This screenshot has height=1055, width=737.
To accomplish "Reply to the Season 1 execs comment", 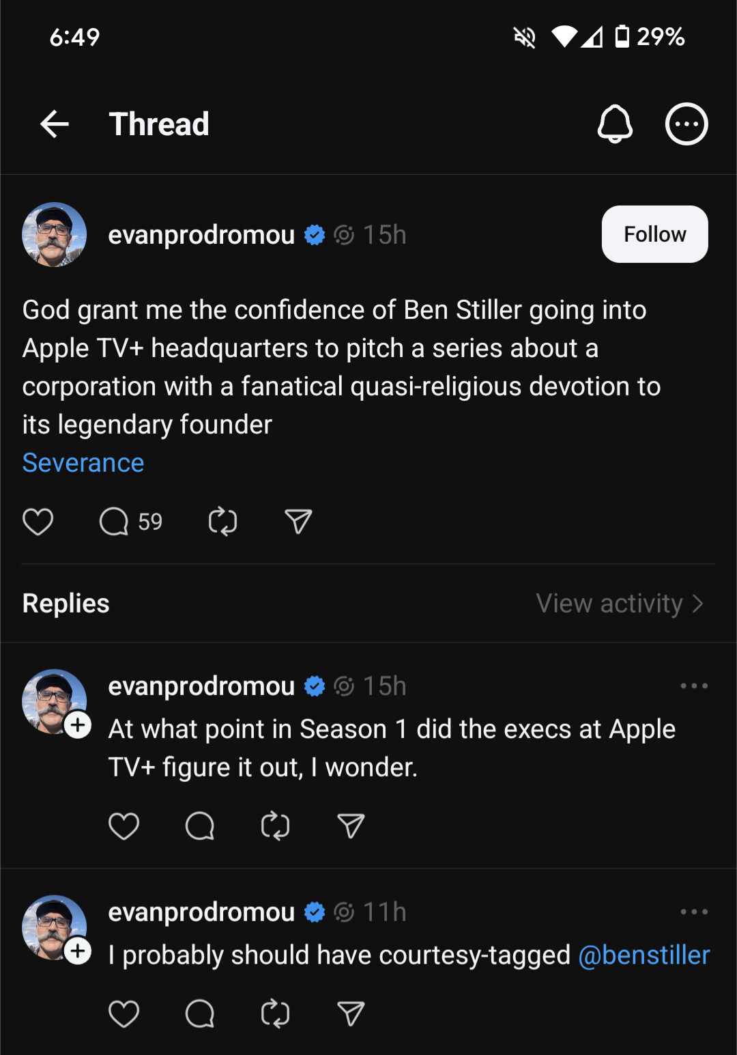I will (200, 826).
